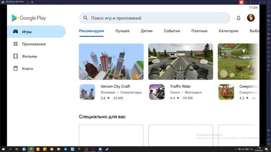Open the Traffic Rider title
271x152 pixels.
click(180, 86)
